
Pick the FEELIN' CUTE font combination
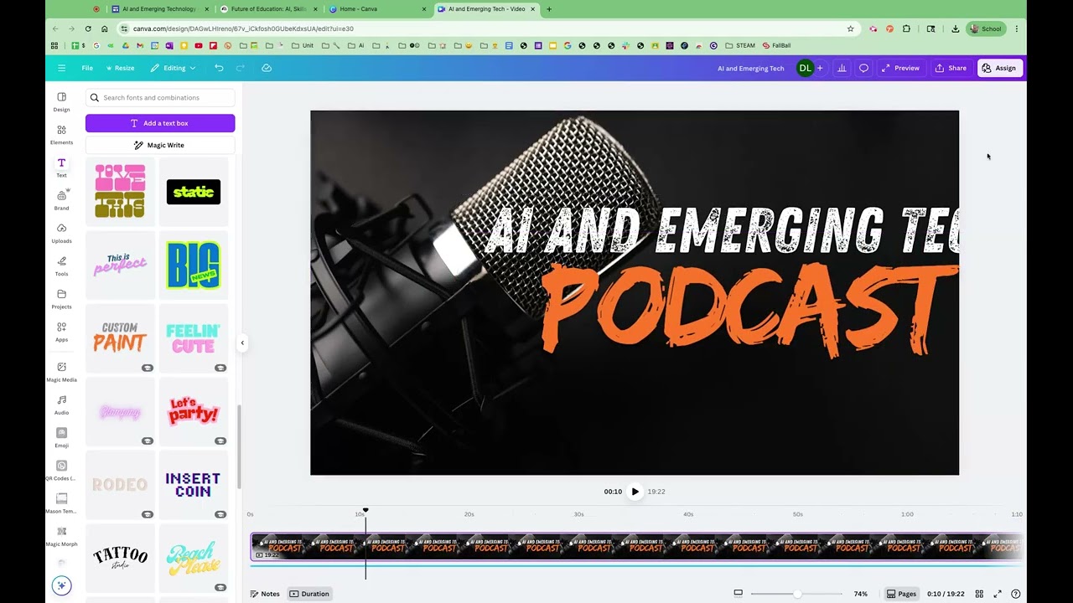[x=194, y=338]
